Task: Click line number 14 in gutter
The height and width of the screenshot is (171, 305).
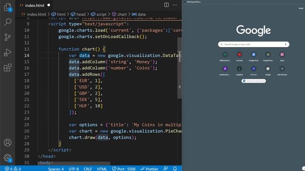Action: (x=27, y=56)
